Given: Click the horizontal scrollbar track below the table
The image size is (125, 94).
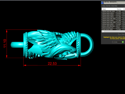Looking at the screenshot, I should click(114, 31).
